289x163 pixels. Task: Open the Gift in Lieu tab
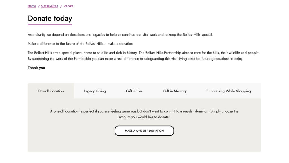135,91
